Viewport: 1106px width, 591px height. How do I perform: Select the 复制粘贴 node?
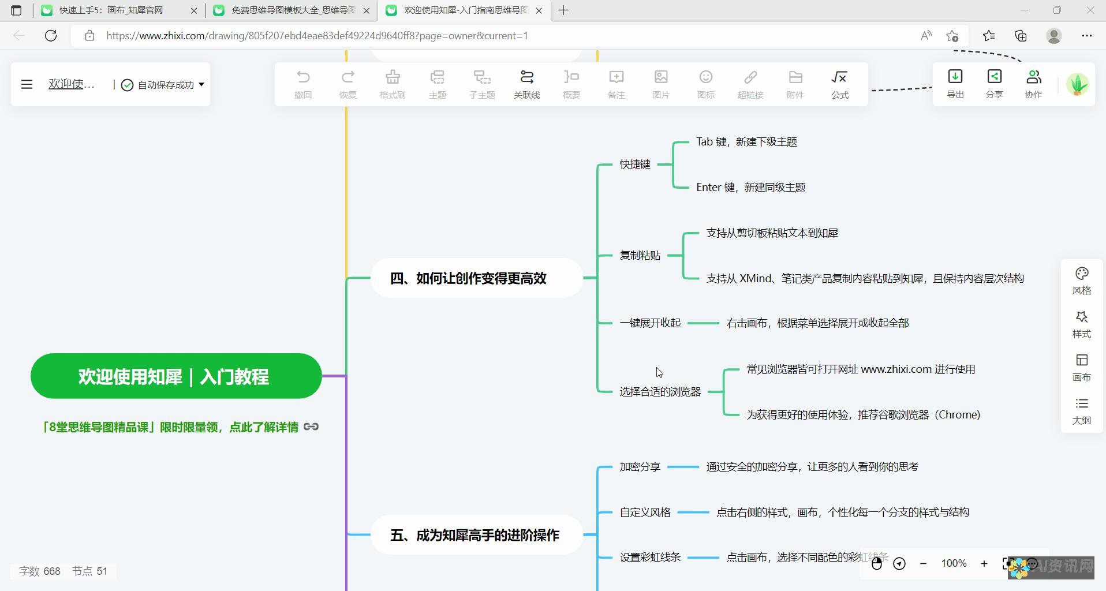(x=640, y=255)
